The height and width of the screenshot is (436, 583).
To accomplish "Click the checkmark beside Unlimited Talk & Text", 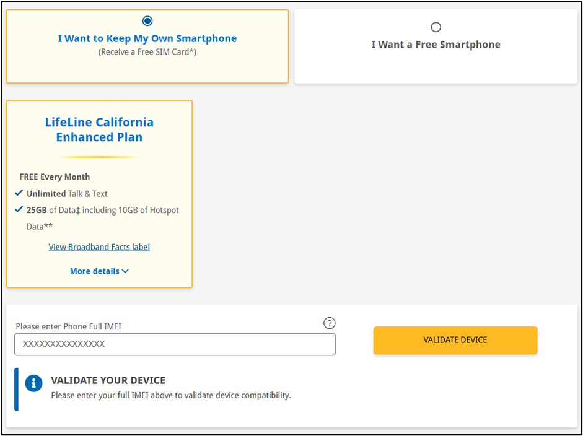I will (19, 193).
